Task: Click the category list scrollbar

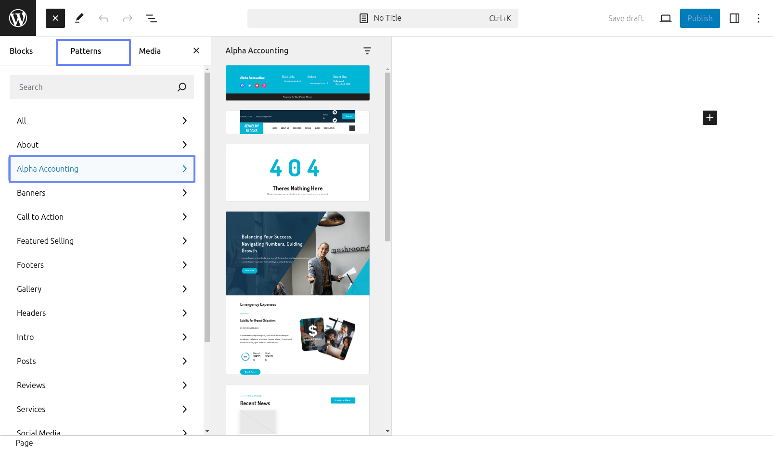Action: click(207, 207)
